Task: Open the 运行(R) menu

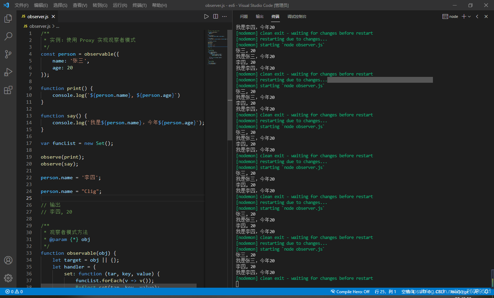Action: [x=120, y=5]
